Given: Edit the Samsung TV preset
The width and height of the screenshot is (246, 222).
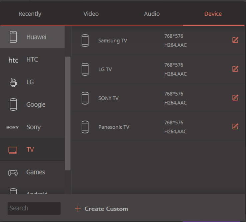Looking at the screenshot, I should pos(235,40).
